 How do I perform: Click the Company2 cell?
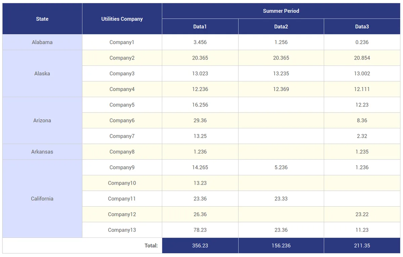click(x=122, y=58)
